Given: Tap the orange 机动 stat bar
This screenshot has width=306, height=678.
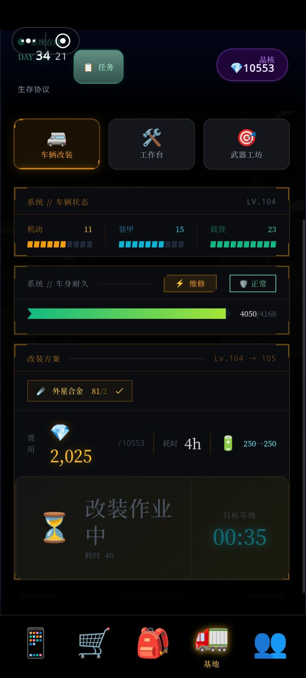Looking at the screenshot, I should click(x=59, y=244).
